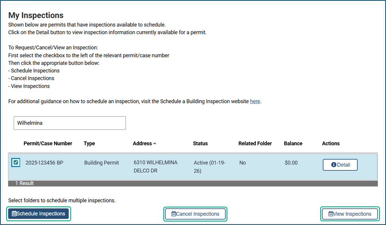Sort by the Type column header

pos(89,143)
